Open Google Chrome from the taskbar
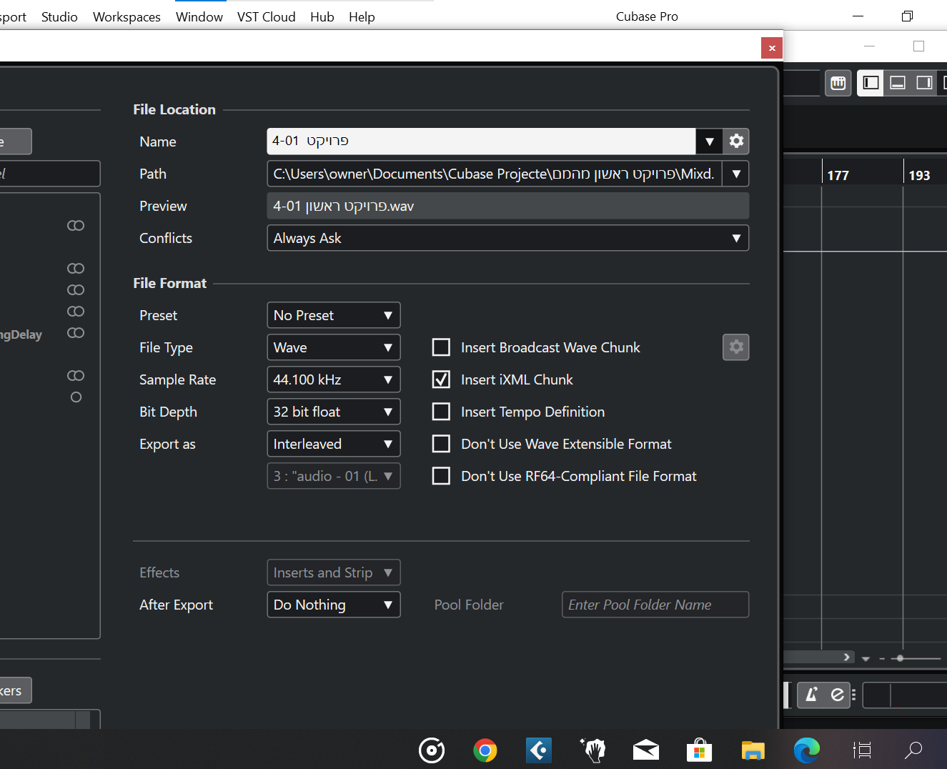947x769 pixels. click(x=485, y=750)
